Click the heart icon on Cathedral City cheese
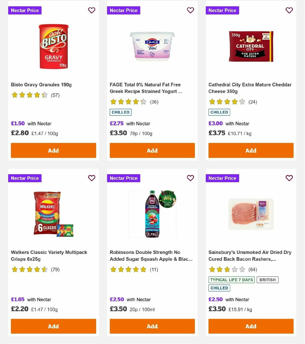 tap(289, 10)
